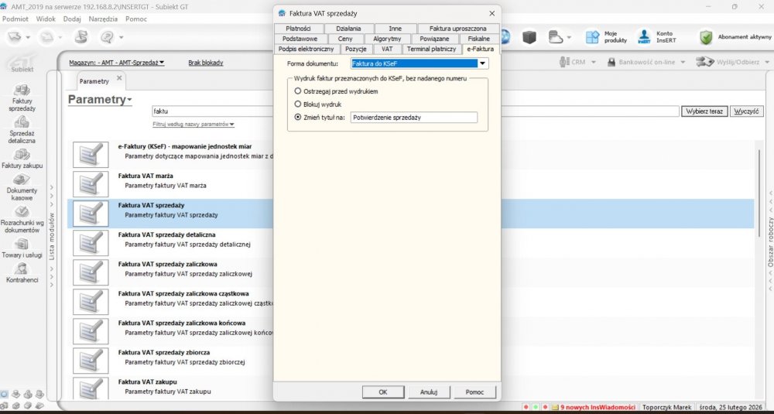
Task: Open Dokumenty kasowe module
Action: click(22, 187)
